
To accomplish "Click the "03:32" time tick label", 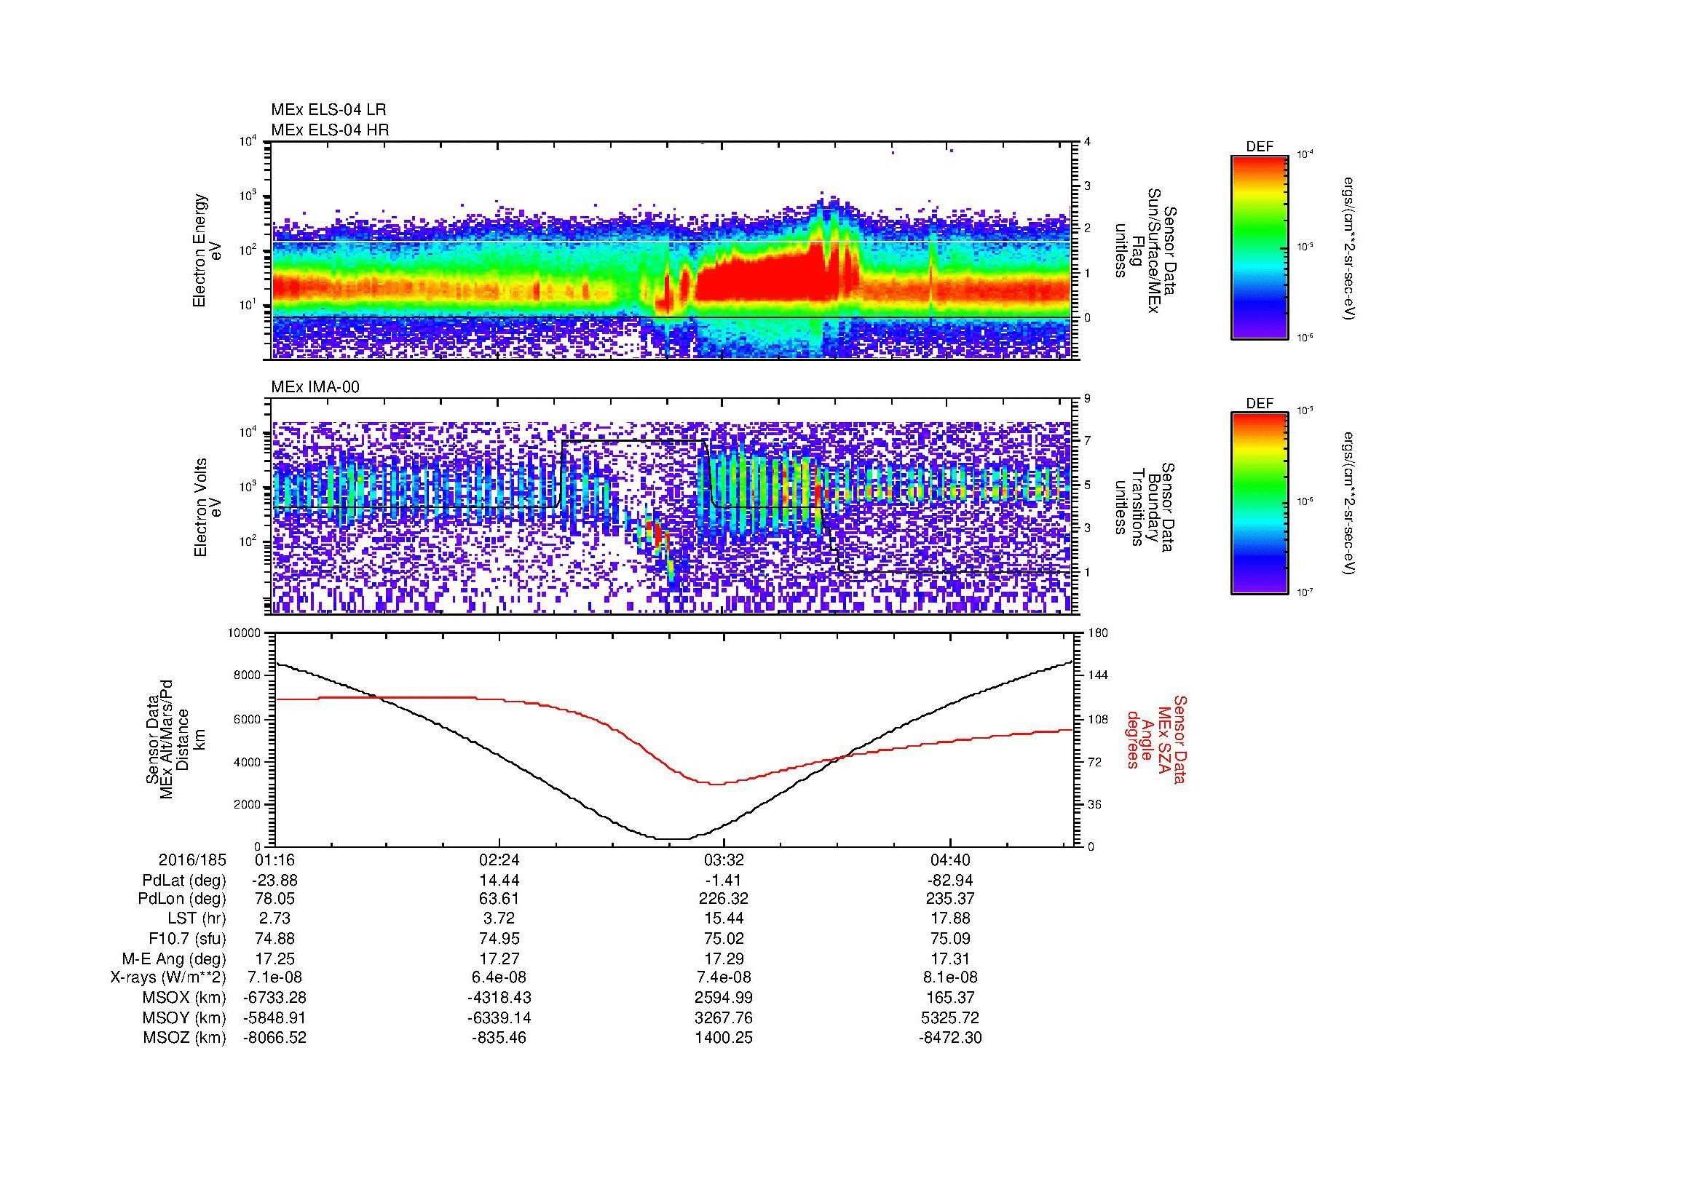I will [724, 859].
